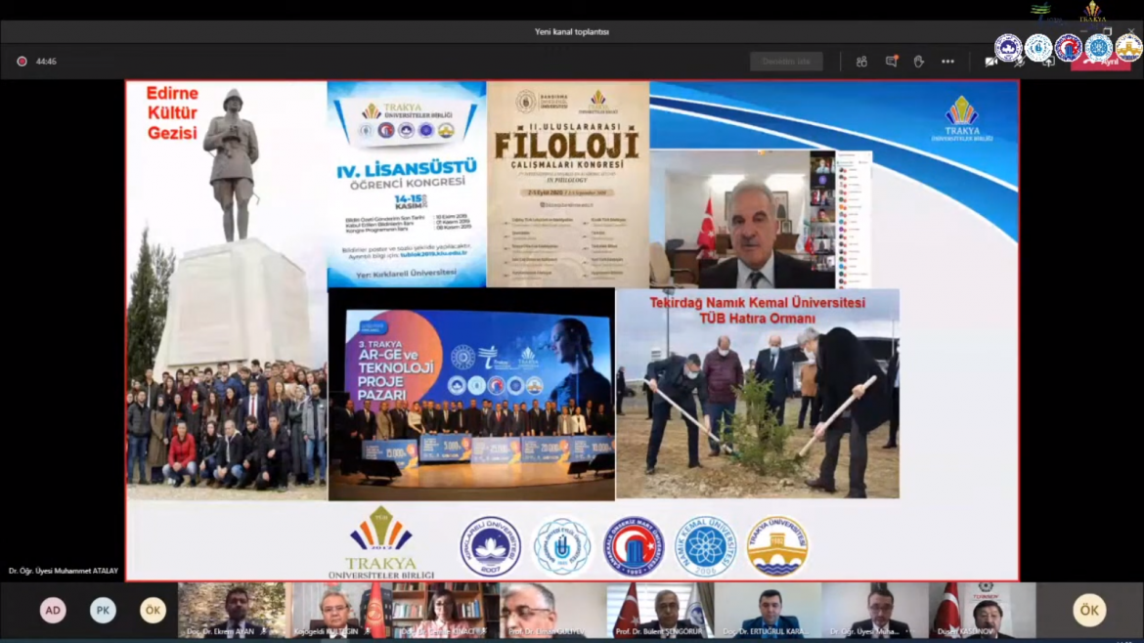Click the AR-GE ve Teknoloji Proje Pazarı photo
Screen dimensions: 1144x643
click(x=471, y=395)
